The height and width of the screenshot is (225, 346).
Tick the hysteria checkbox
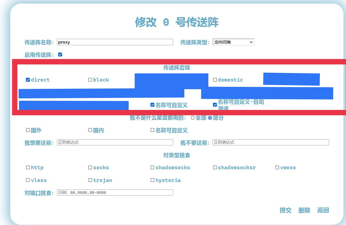[152, 180]
